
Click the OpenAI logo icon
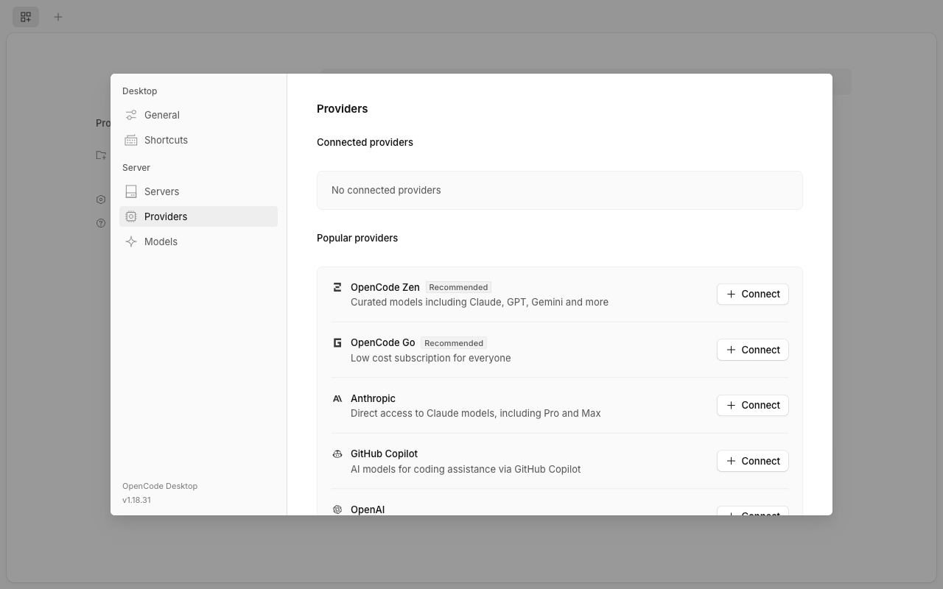[x=337, y=509]
